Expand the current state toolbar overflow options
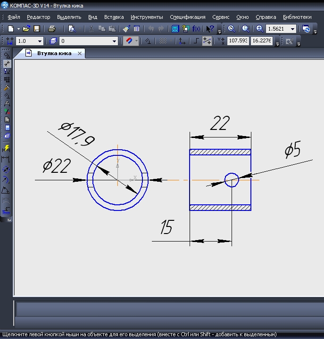The height and width of the screenshot is (339, 324). coord(277,44)
